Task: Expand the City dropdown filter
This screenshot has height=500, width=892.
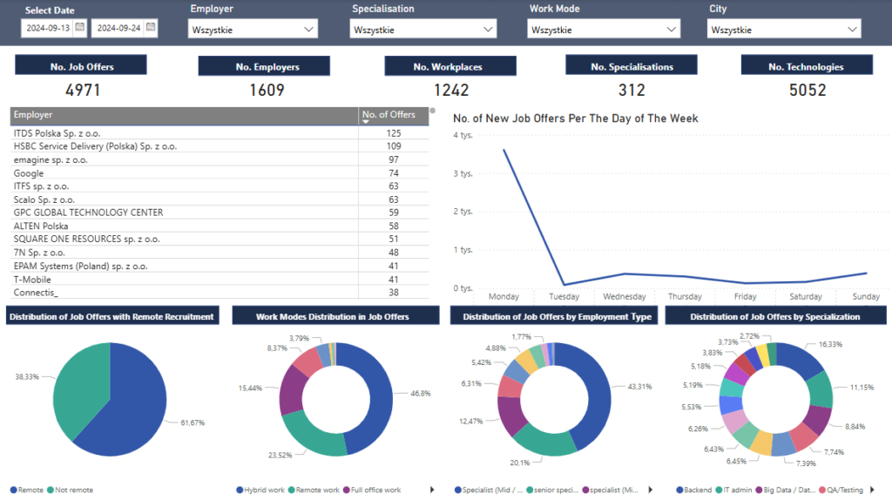Action: [x=785, y=30]
